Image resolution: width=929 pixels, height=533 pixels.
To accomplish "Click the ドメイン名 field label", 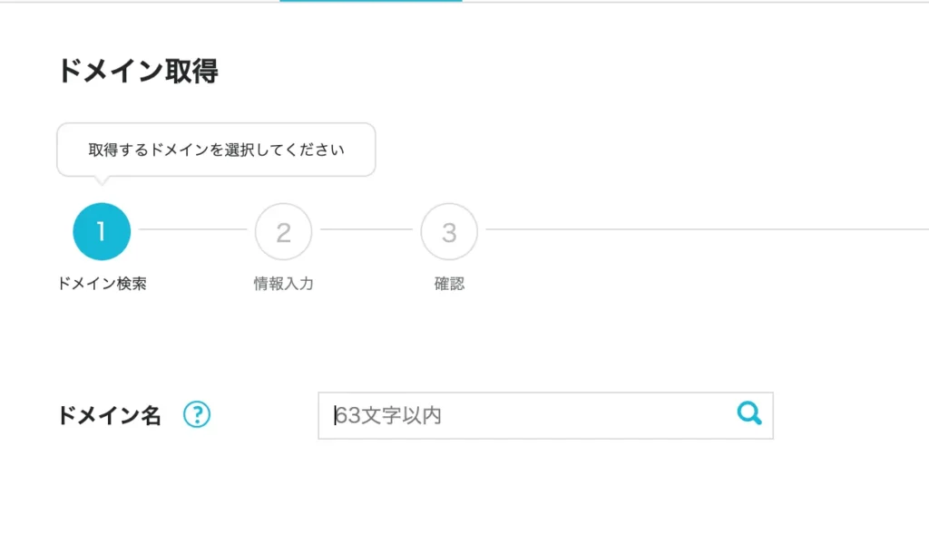I will [x=109, y=416].
